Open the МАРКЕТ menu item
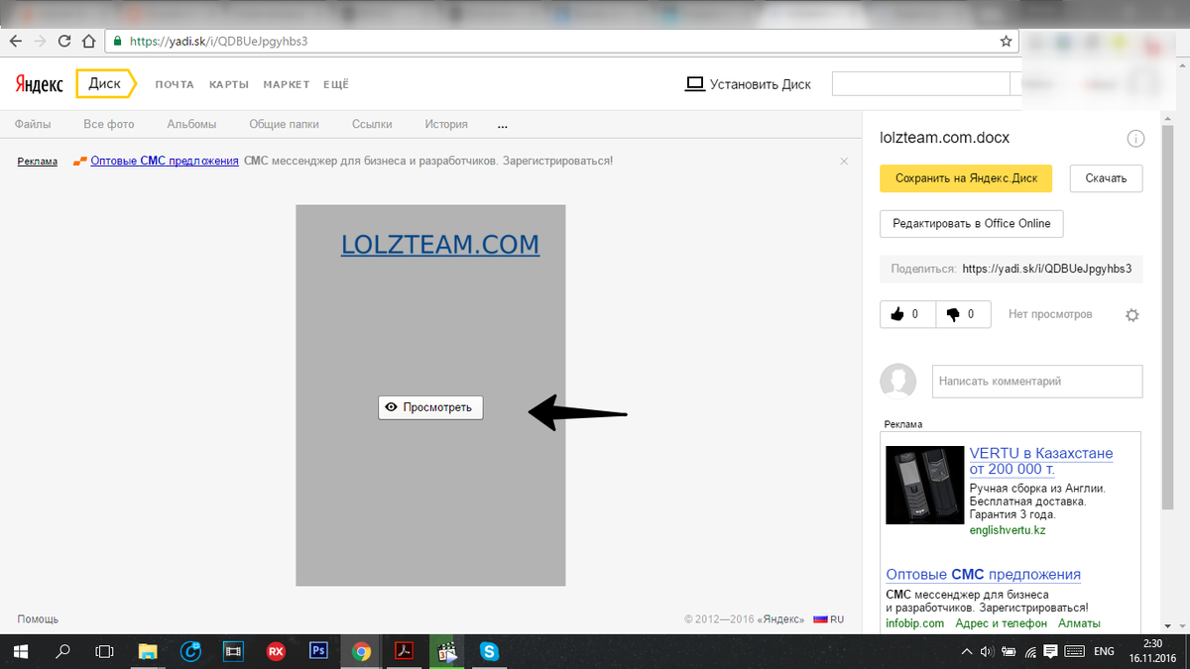Viewport: 1190px width, 669px height. (x=287, y=85)
